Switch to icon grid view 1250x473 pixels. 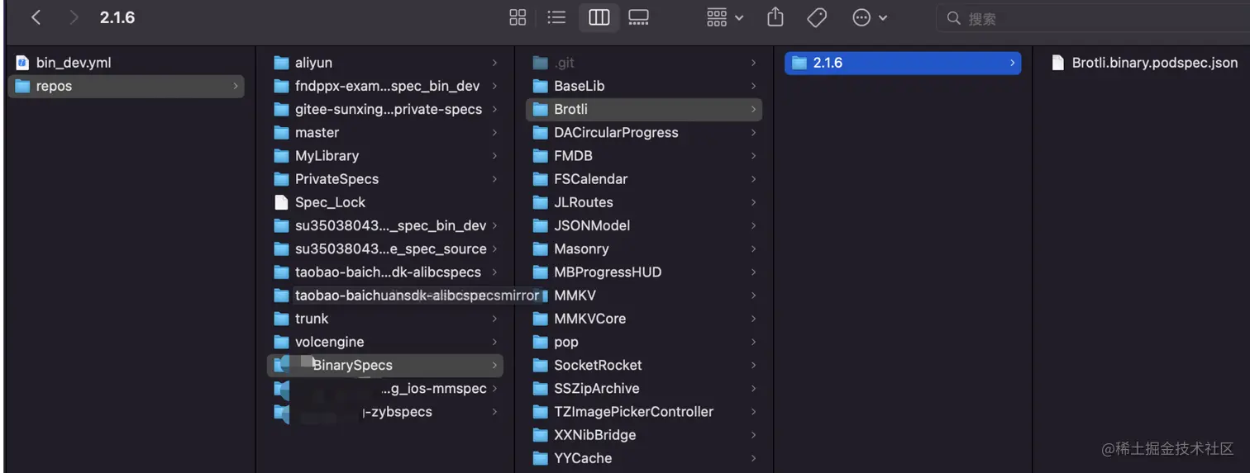click(x=518, y=17)
